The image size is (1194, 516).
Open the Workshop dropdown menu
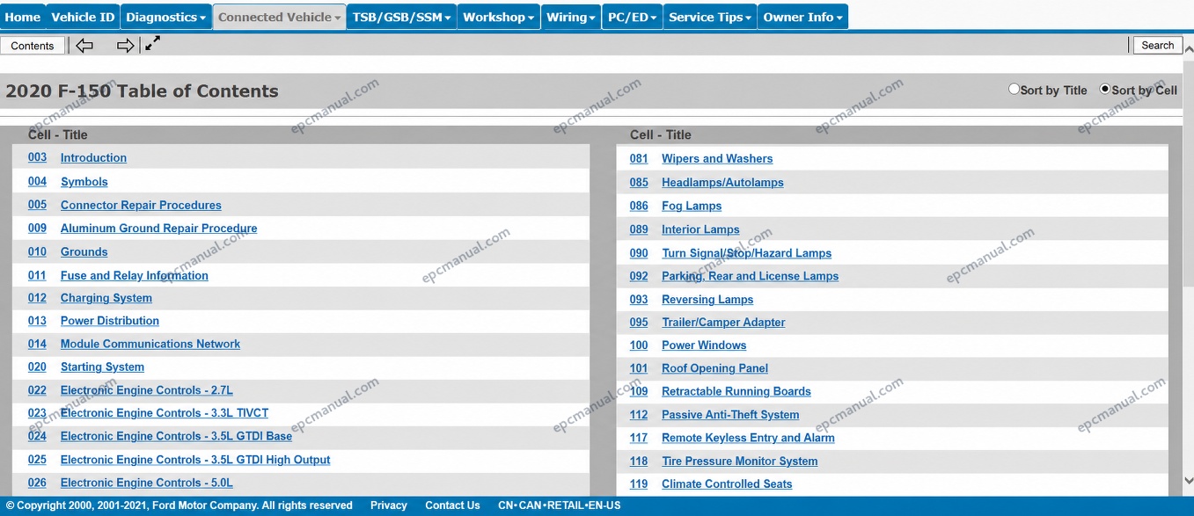(x=499, y=17)
